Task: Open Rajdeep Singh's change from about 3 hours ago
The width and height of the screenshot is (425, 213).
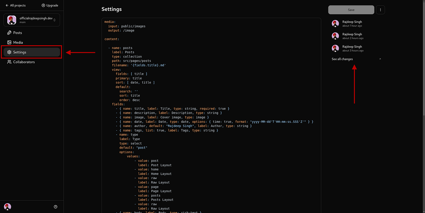Action: [356, 49]
